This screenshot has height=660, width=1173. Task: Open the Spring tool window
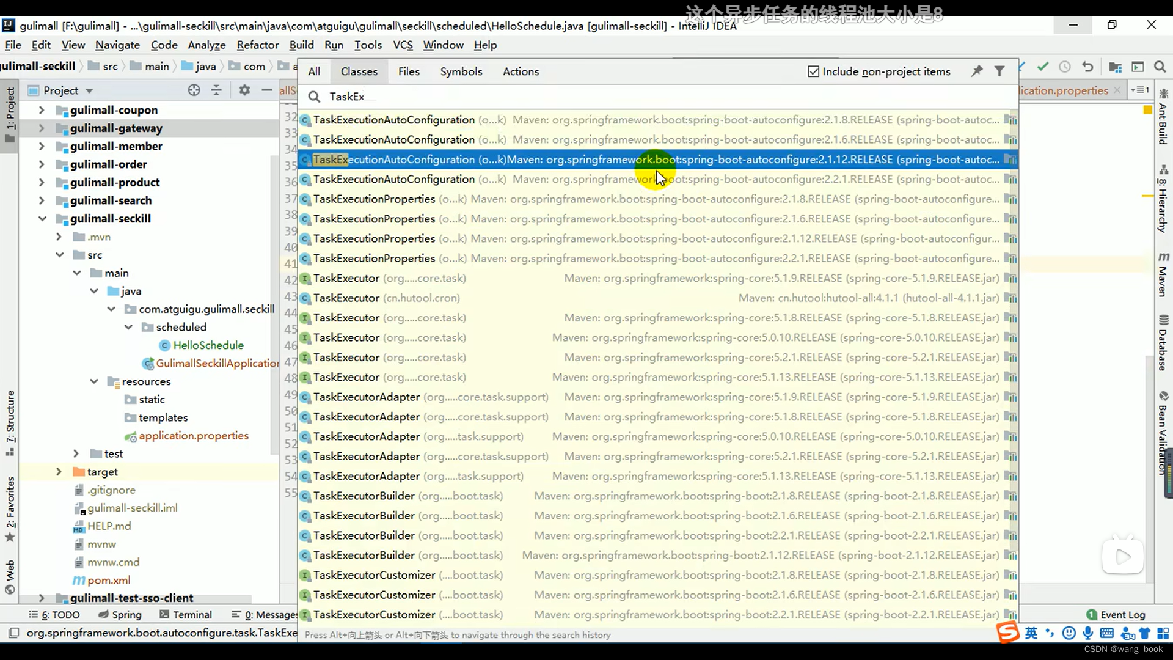point(120,615)
